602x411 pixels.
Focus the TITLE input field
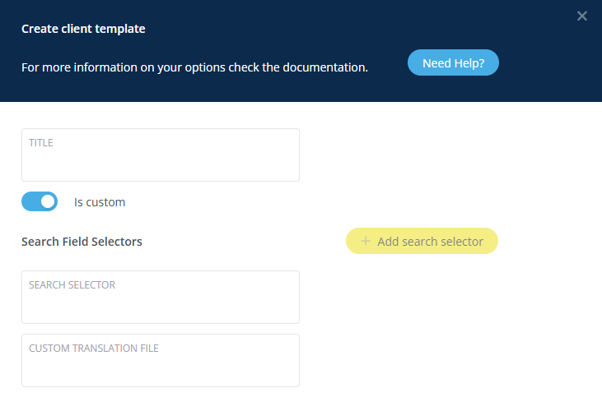click(161, 155)
